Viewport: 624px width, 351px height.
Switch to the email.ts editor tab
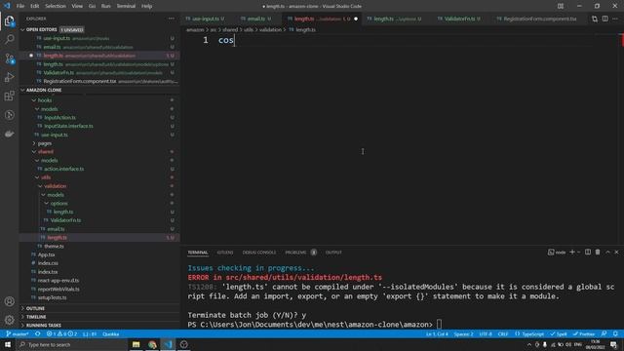[255, 19]
